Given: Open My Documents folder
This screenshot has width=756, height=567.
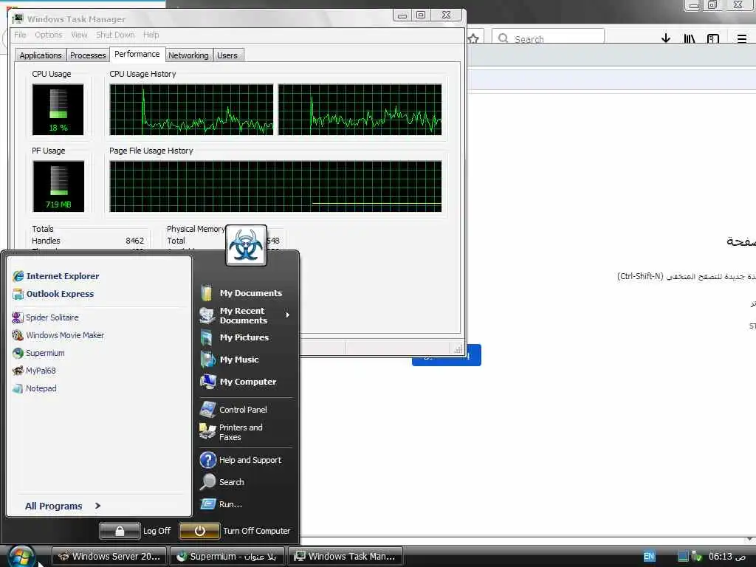Looking at the screenshot, I should [241, 292].
